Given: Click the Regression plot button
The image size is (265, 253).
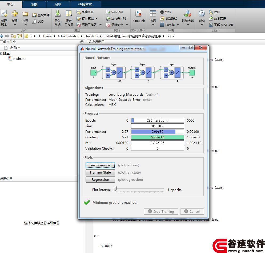Looking at the screenshot, I should [100, 179].
